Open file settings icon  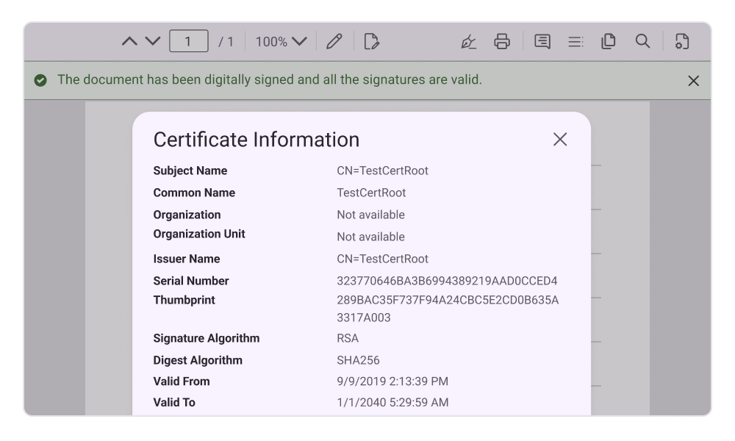pos(682,41)
